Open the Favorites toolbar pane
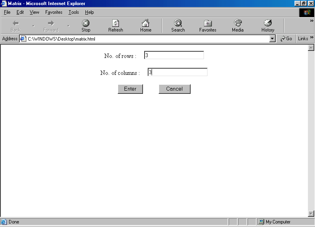 pos(208,26)
